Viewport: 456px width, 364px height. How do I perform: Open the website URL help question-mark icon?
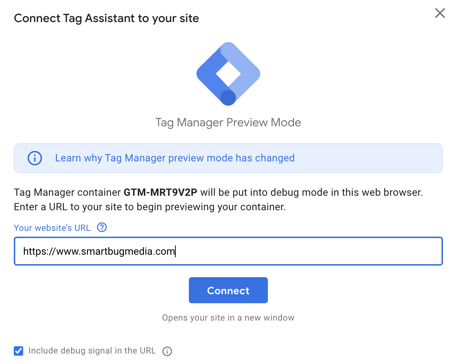(x=102, y=228)
